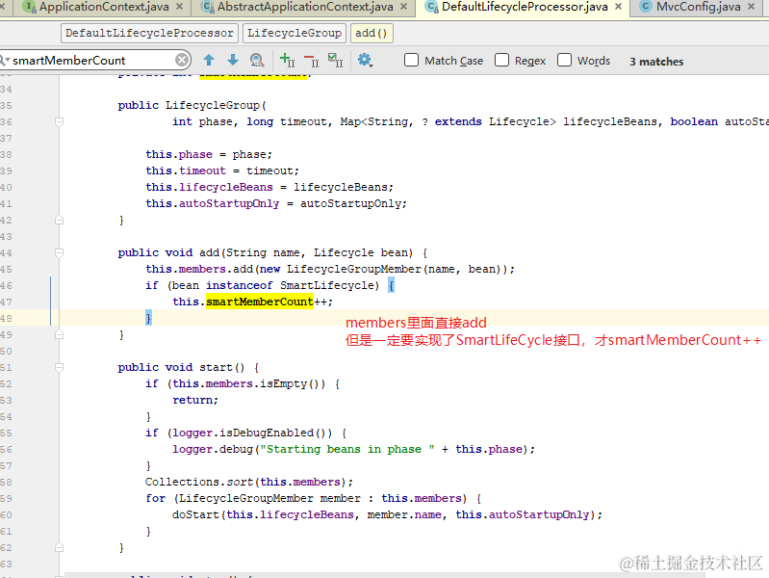
Task: Close AbstractApplicationContext.java tab
Action: (x=403, y=7)
